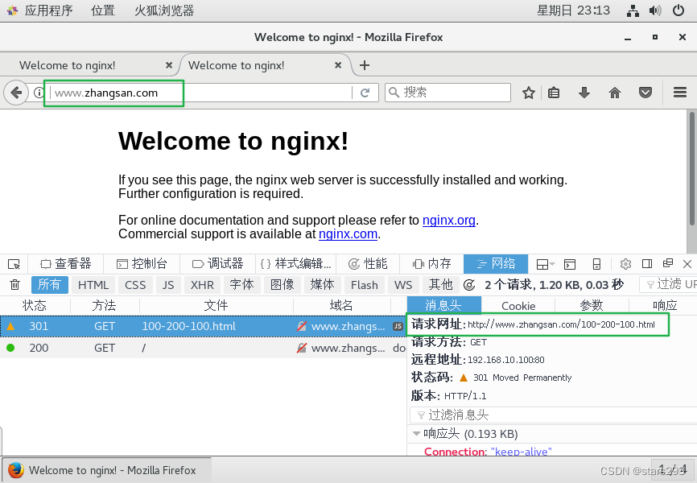Screen dimensions: 697x483
Task: Filter requests to show only CSS
Action: click(x=135, y=284)
